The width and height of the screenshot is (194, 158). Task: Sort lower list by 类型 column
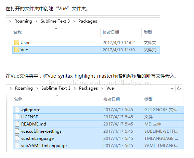(148, 100)
